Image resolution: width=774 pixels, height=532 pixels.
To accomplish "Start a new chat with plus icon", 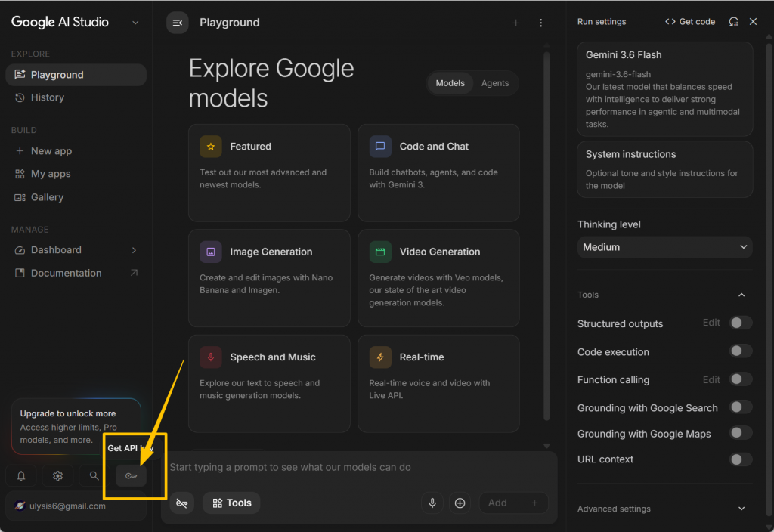I will pos(515,23).
